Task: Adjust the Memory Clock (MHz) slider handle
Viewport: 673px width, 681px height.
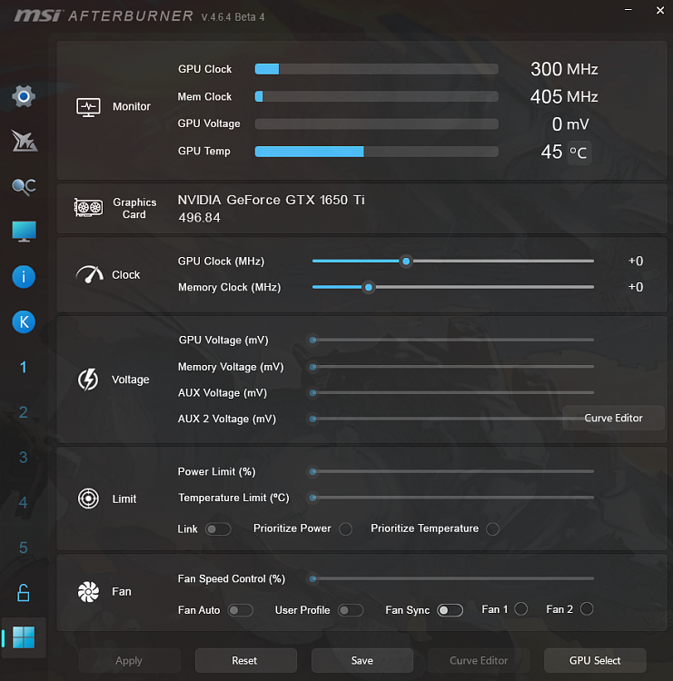Action: (x=369, y=288)
